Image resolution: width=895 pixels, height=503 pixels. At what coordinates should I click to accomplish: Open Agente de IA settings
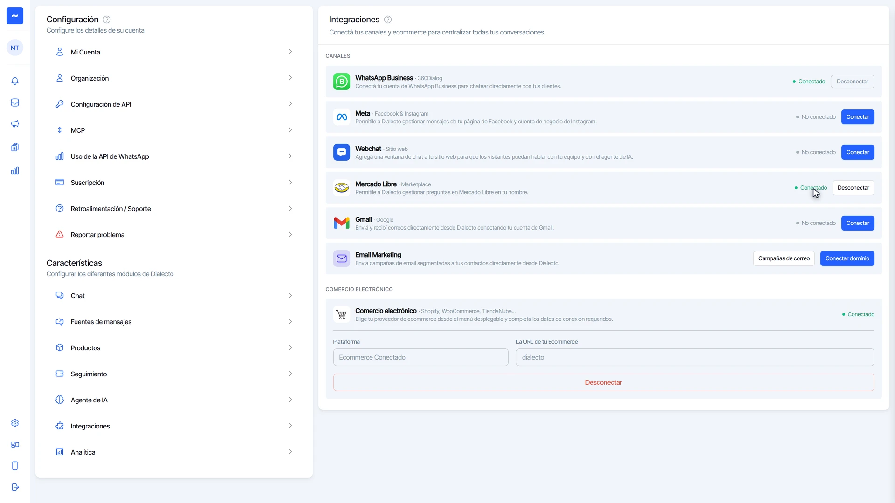point(174,400)
